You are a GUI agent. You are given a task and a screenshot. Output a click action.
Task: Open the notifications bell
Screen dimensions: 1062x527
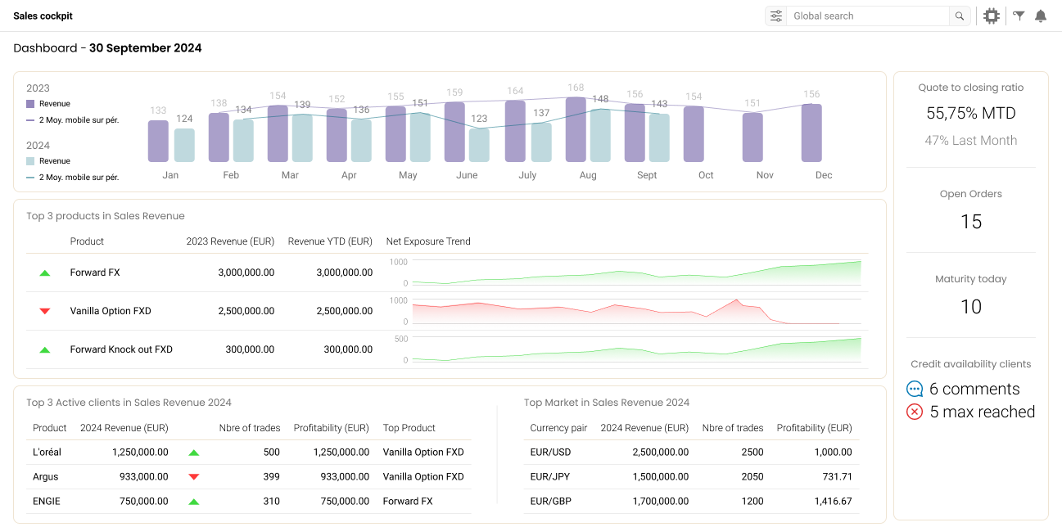tap(1041, 16)
